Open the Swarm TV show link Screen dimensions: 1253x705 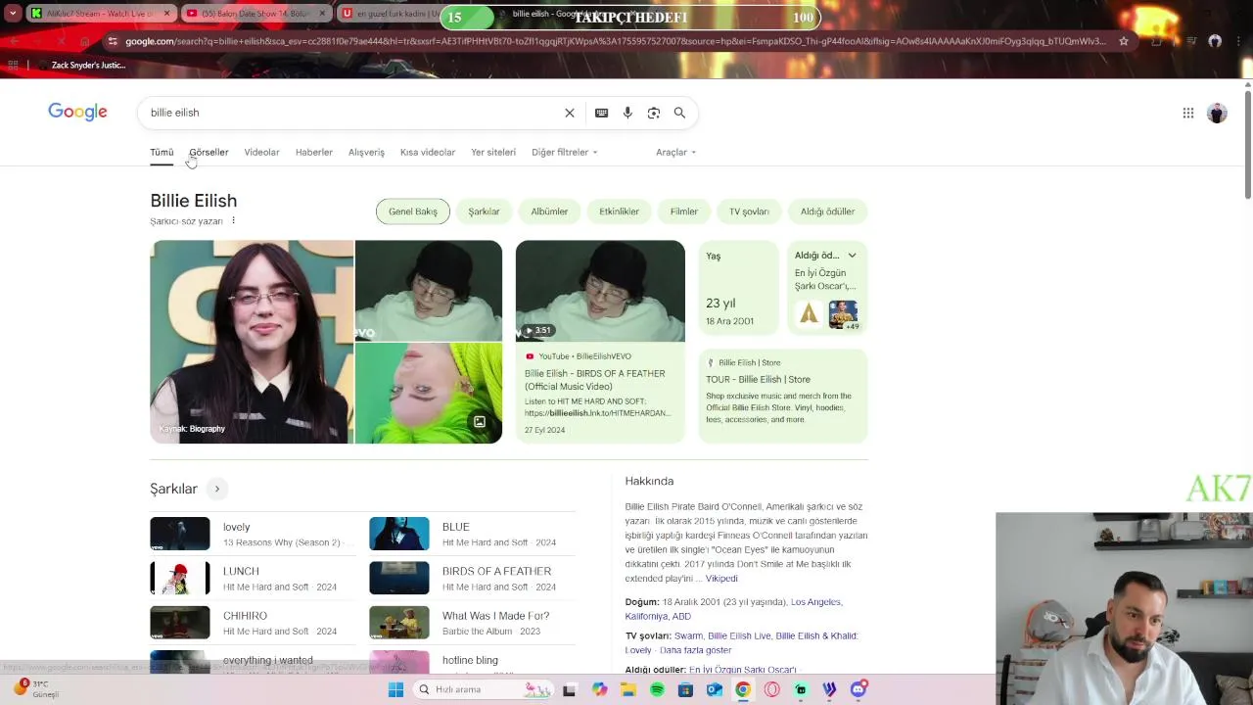click(x=688, y=635)
